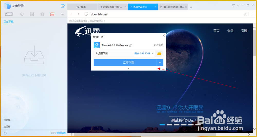Open the VIP membership icon
The image size is (257, 137).
coord(52,14)
